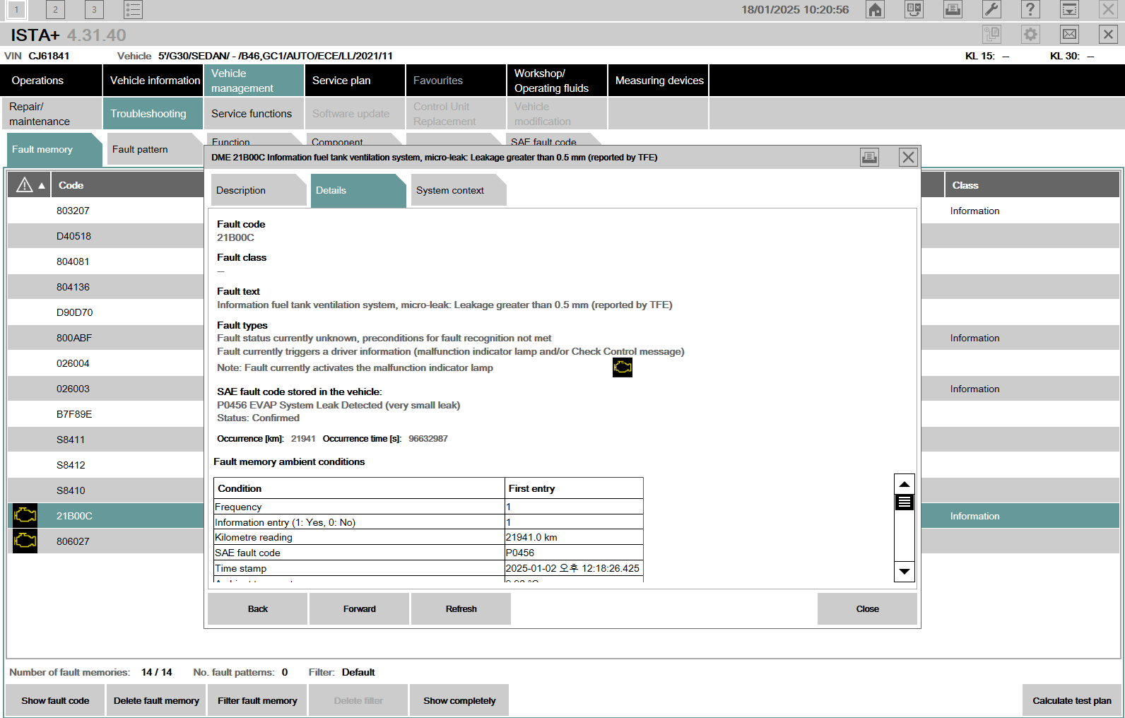The height and width of the screenshot is (718, 1125).
Task: Open the wrench settings icon
Action: (x=991, y=10)
